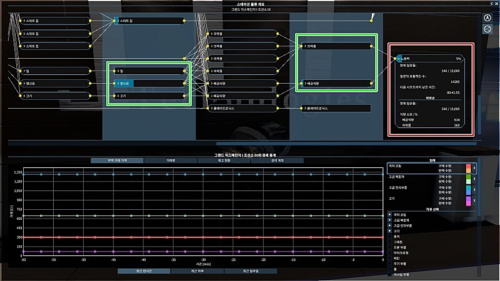This screenshot has width=500, height=281.
Task: Remove 고급 복합재 from graph legend
Action: [474, 179]
